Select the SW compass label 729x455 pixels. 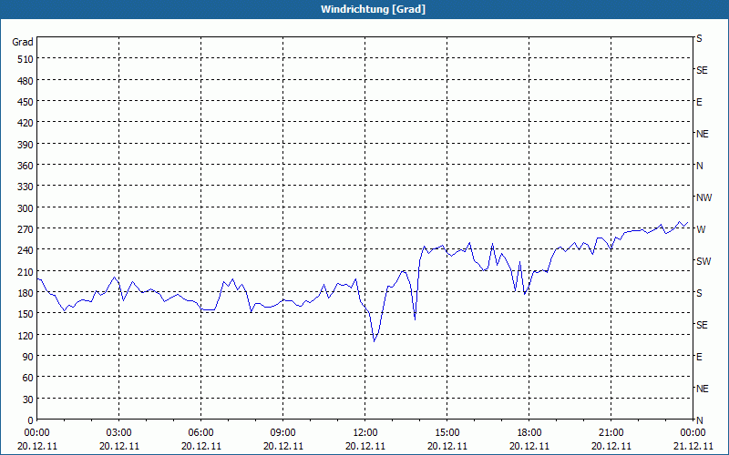[703, 261]
